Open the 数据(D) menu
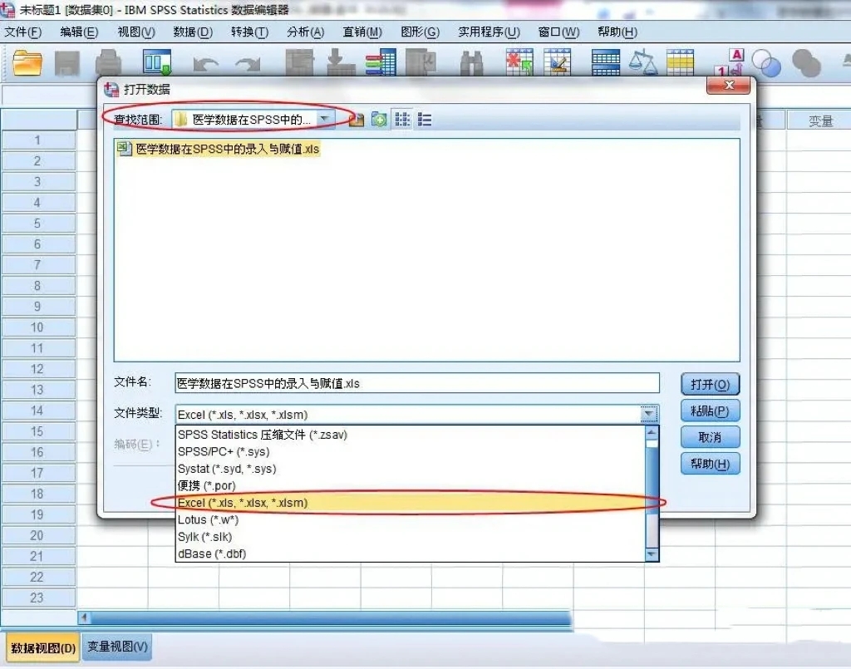Viewport: 851px width, 669px height. pyautogui.click(x=193, y=32)
